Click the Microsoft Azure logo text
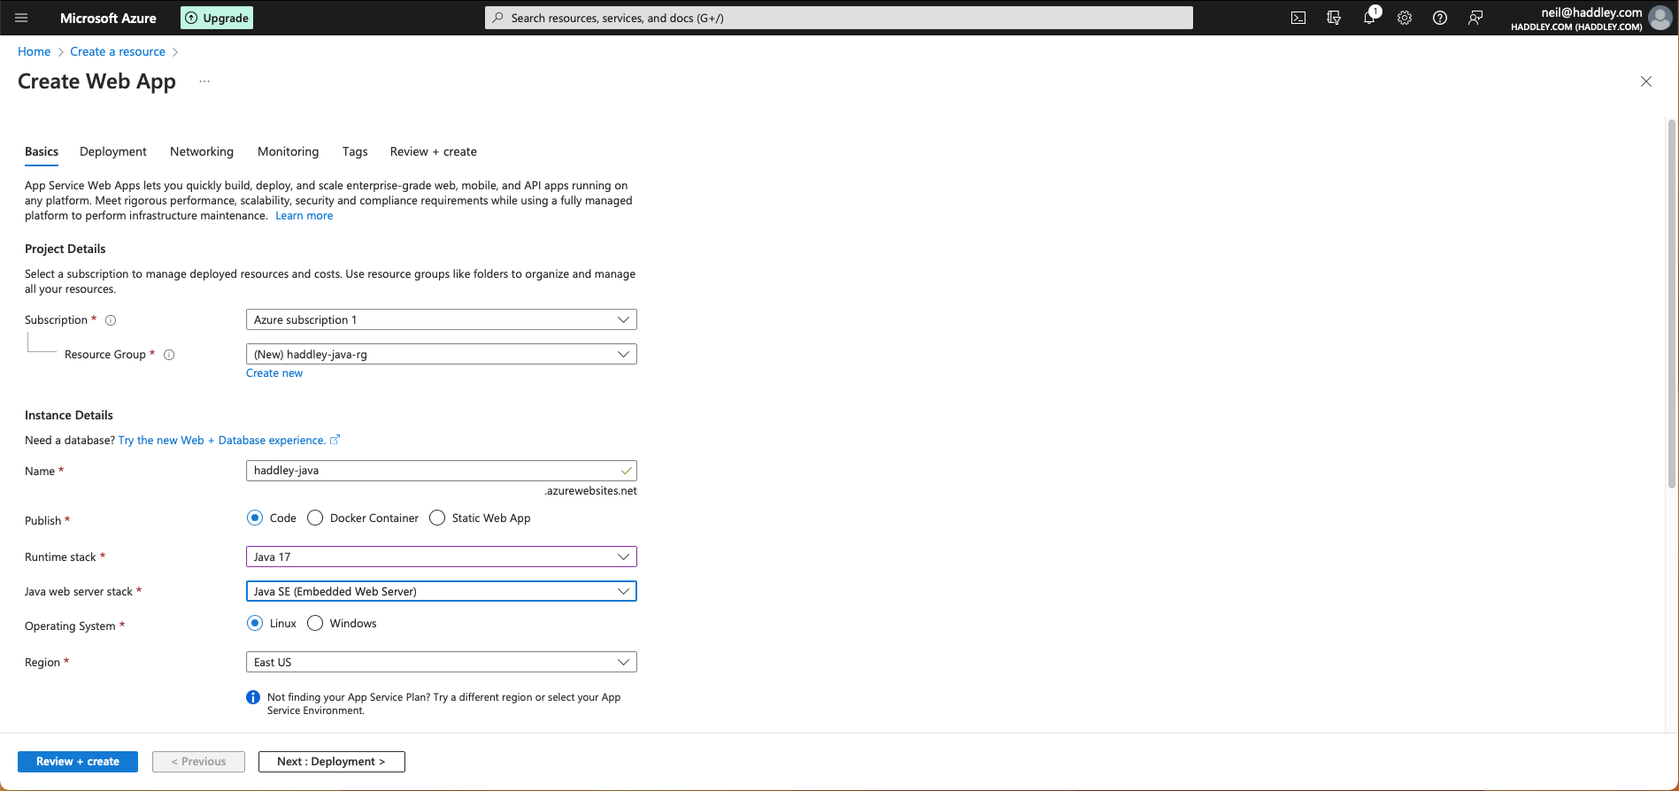Screen dimensions: 1679x791 pyautogui.click(x=108, y=18)
